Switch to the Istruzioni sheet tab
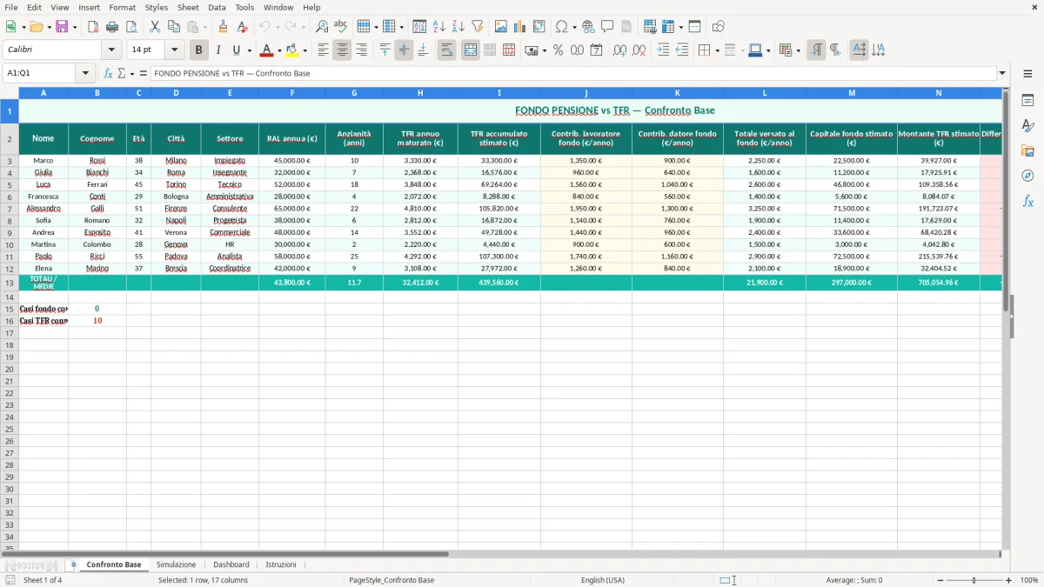This screenshot has width=1044, height=587. [281, 564]
